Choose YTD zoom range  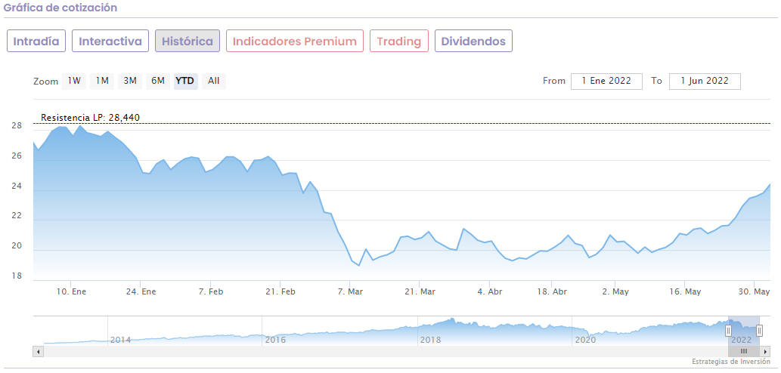click(x=185, y=81)
